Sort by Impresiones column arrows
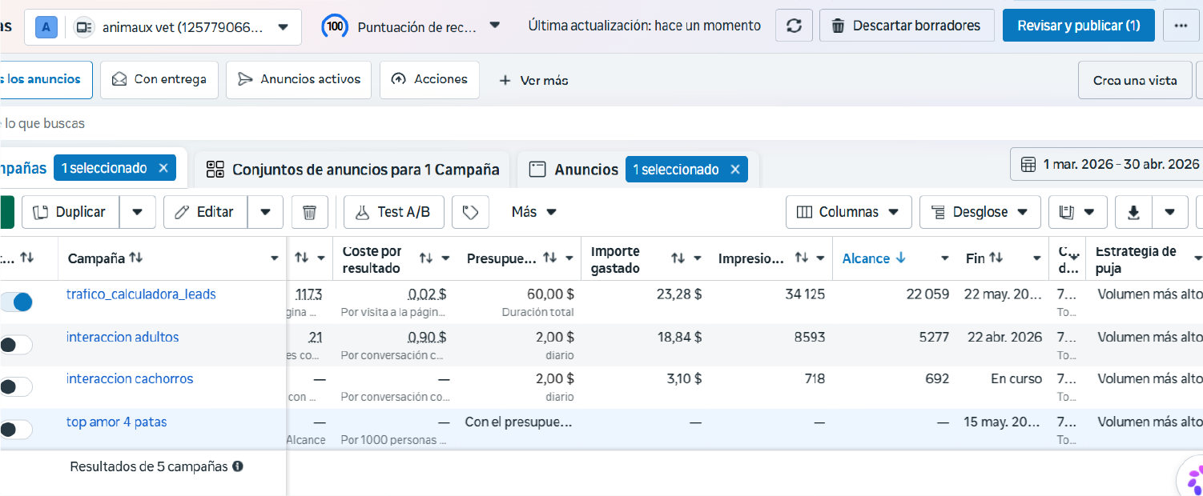Image resolution: width=1203 pixels, height=496 pixels. pos(802,258)
